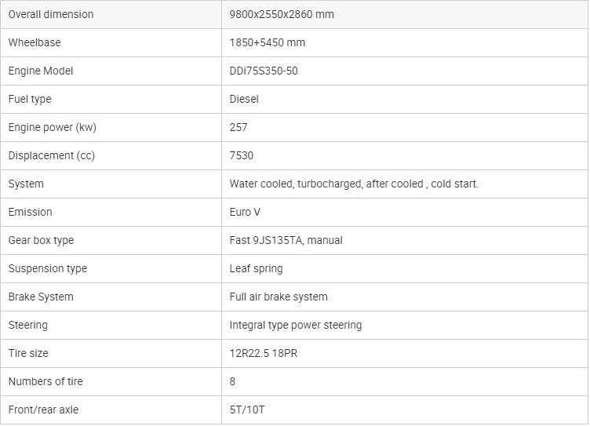Select the 'Engine power (kw)' label

pos(52,127)
